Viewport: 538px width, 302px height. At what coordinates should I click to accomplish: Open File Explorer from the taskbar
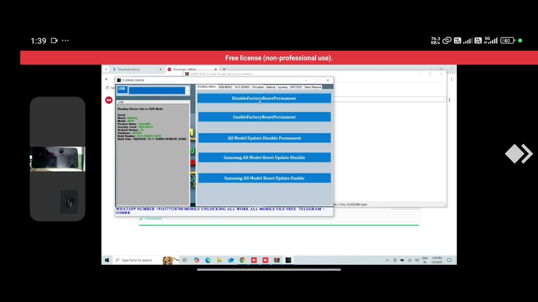click(x=219, y=260)
